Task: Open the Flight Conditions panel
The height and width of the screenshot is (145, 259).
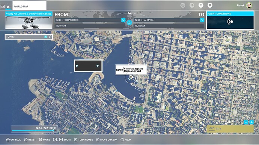Action: (x=230, y=20)
